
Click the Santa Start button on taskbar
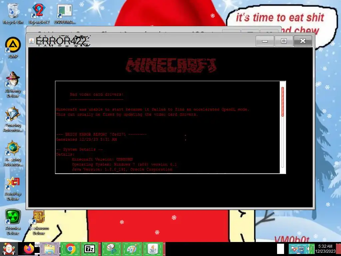click(x=9, y=249)
